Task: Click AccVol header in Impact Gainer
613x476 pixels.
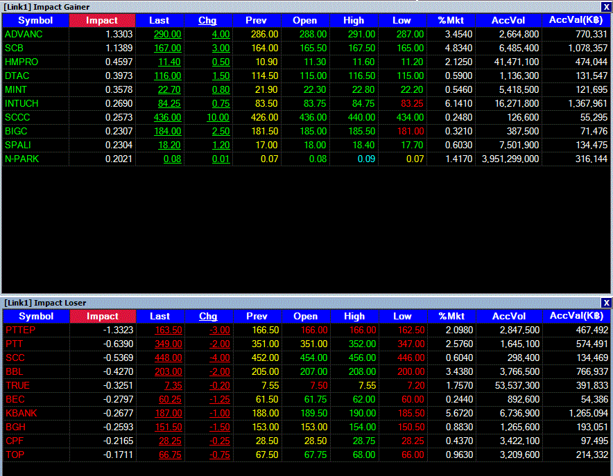Action: [508, 20]
